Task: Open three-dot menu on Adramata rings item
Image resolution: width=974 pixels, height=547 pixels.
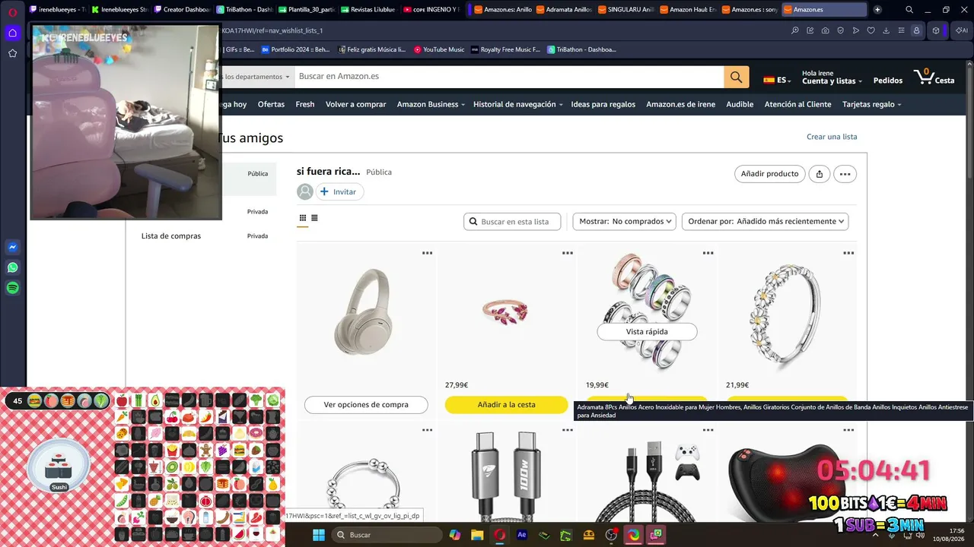Action: (x=708, y=253)
